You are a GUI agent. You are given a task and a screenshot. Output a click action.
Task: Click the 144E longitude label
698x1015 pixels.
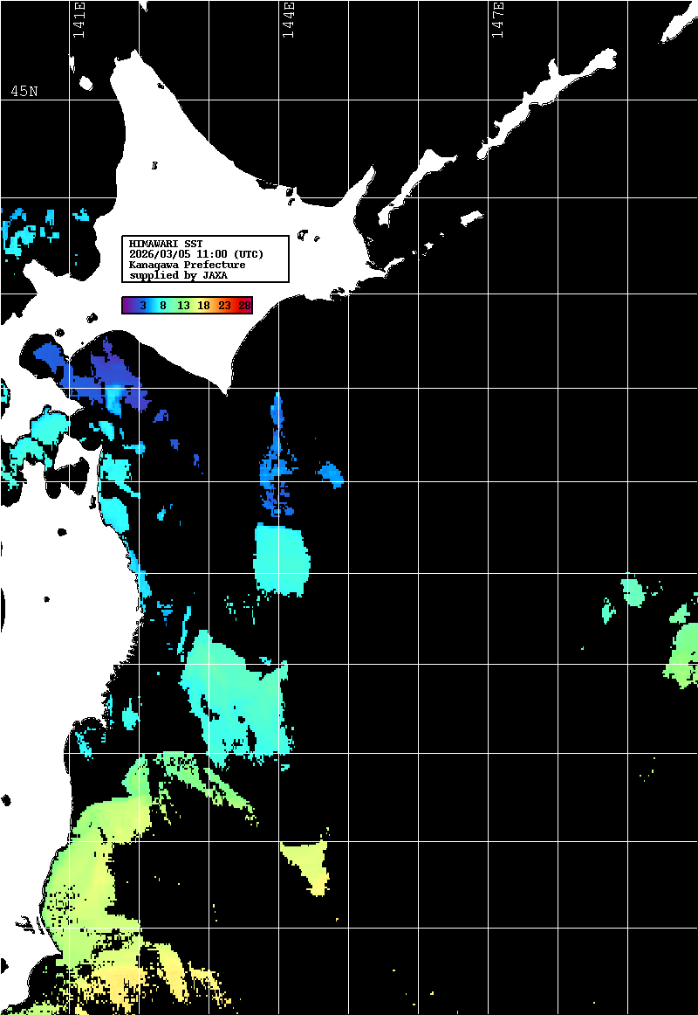click(x=289, y=21)
